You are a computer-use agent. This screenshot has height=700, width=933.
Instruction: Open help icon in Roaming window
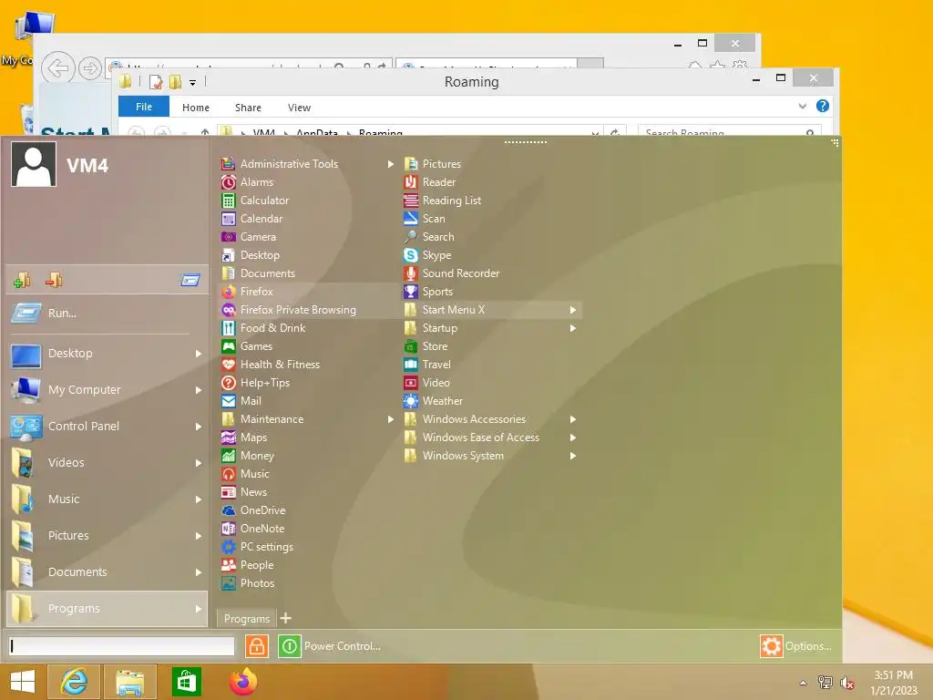click(x=823, y=106)
